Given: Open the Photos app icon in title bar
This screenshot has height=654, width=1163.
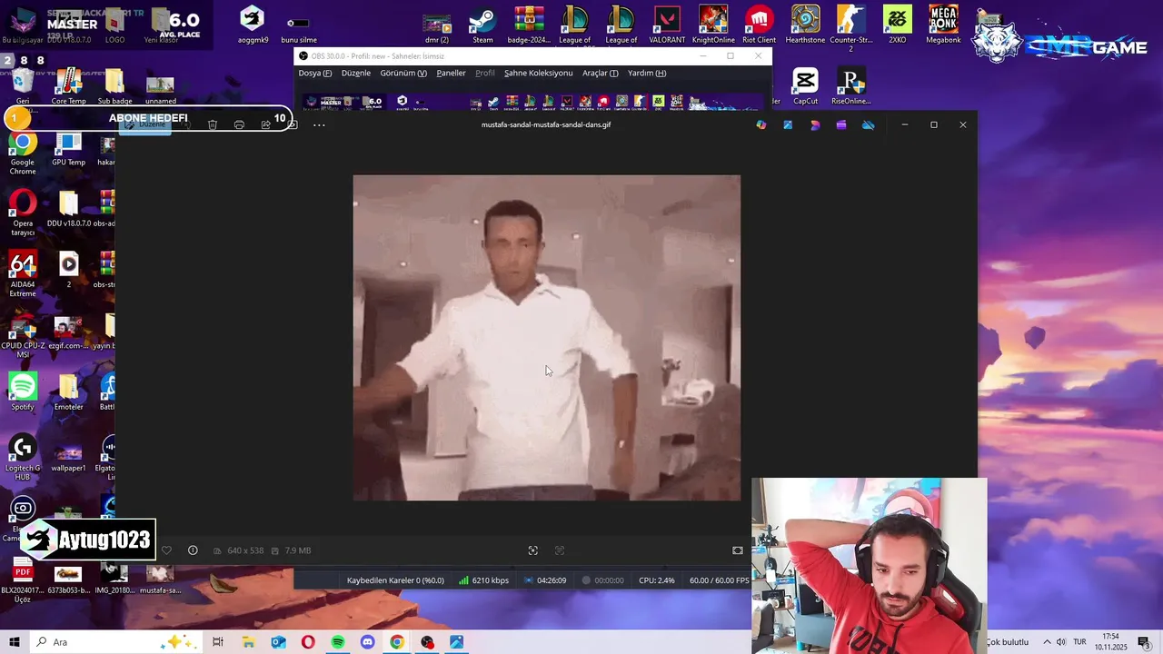Looking at the screenshot, I should (x=788, y=124).
